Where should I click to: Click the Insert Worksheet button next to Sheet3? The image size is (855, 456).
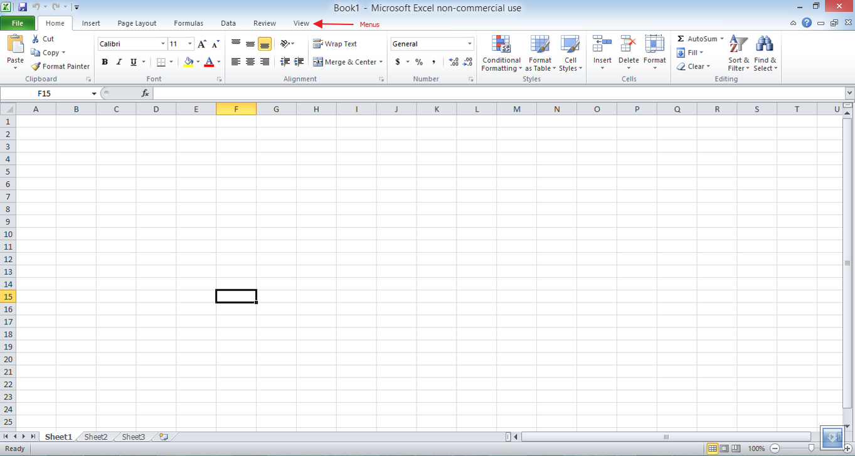point(162,436)
